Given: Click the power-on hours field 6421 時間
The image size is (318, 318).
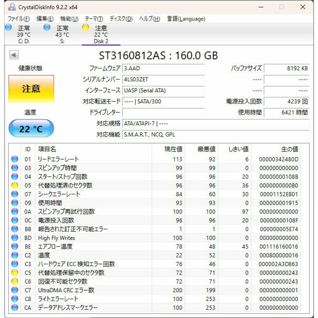Looking at the screenshot, I should (286, 112).
